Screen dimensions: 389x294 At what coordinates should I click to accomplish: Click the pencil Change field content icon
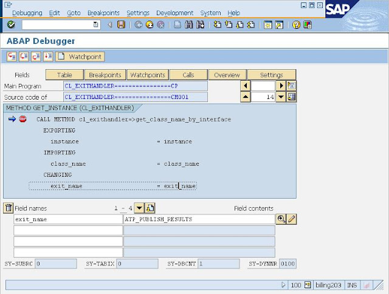point(292,219)
